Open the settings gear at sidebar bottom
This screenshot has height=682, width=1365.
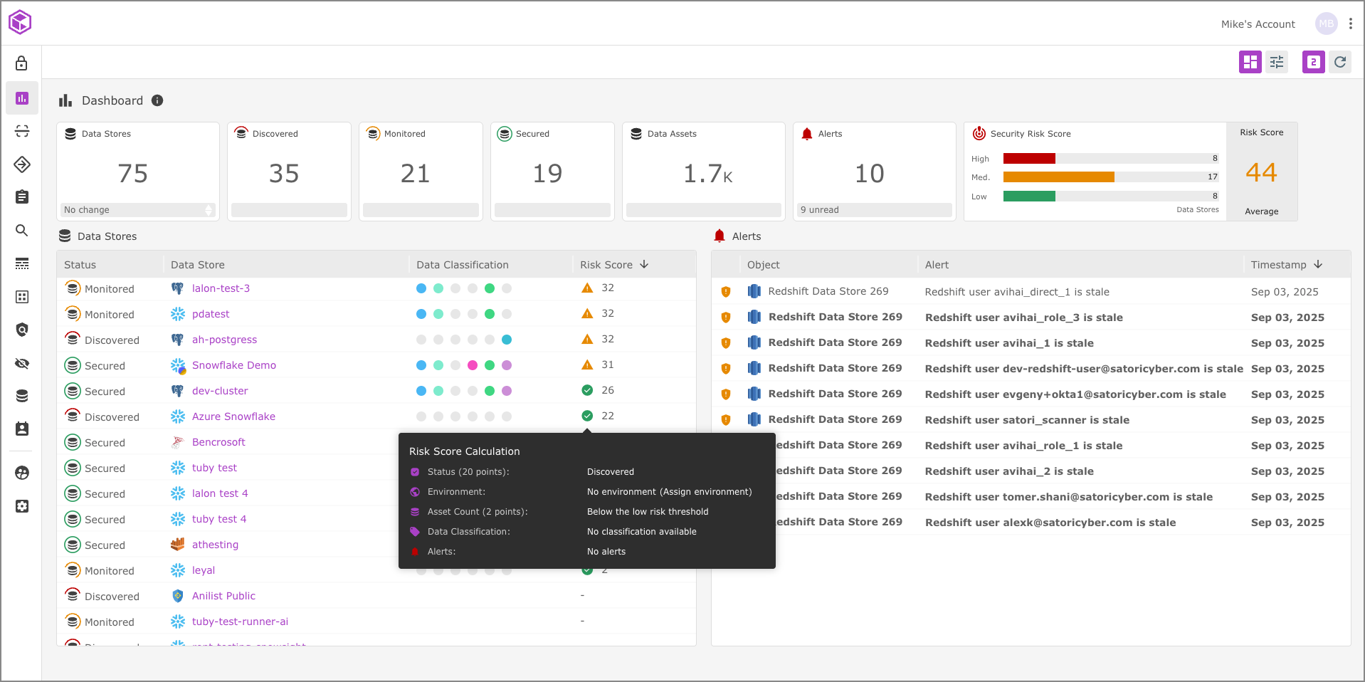(21, 506)
